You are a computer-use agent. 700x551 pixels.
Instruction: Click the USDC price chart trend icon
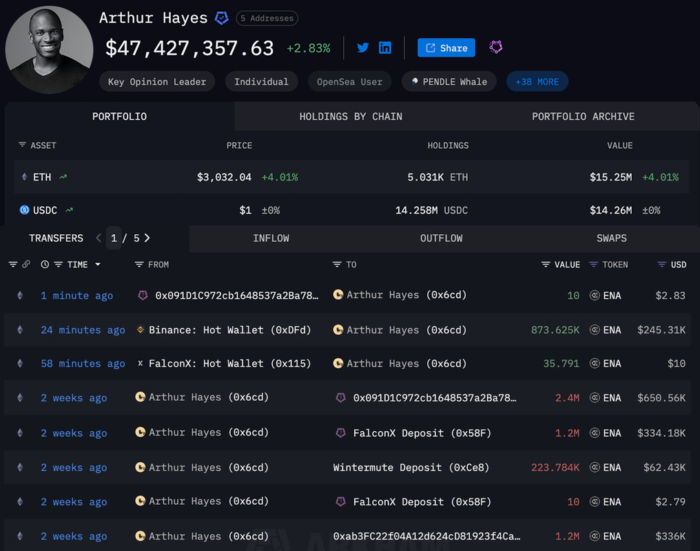click(69, 210)
